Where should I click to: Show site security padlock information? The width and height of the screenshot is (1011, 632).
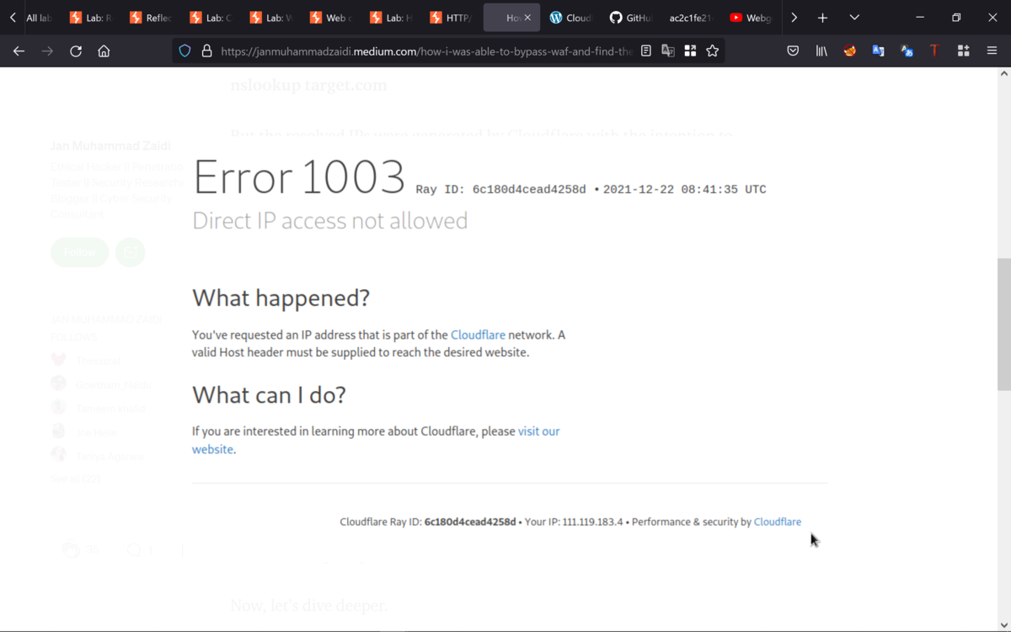pyautogui.click(x=206, y=51)
